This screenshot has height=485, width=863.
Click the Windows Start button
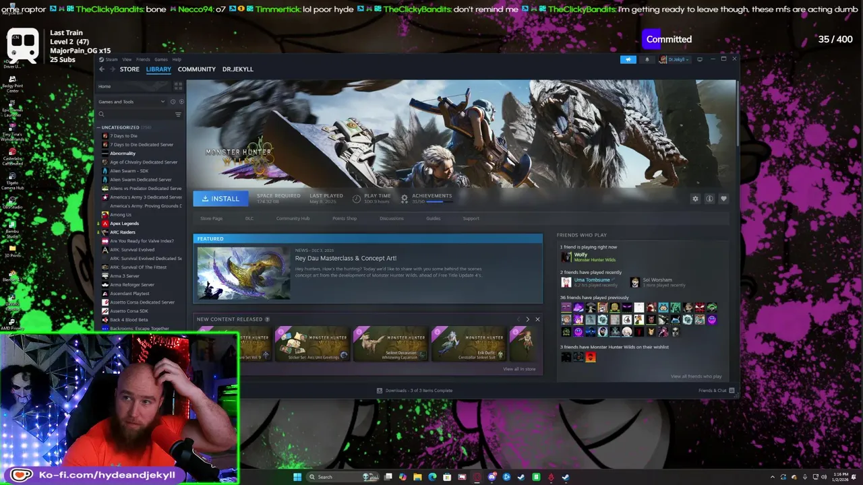[297, 477]
